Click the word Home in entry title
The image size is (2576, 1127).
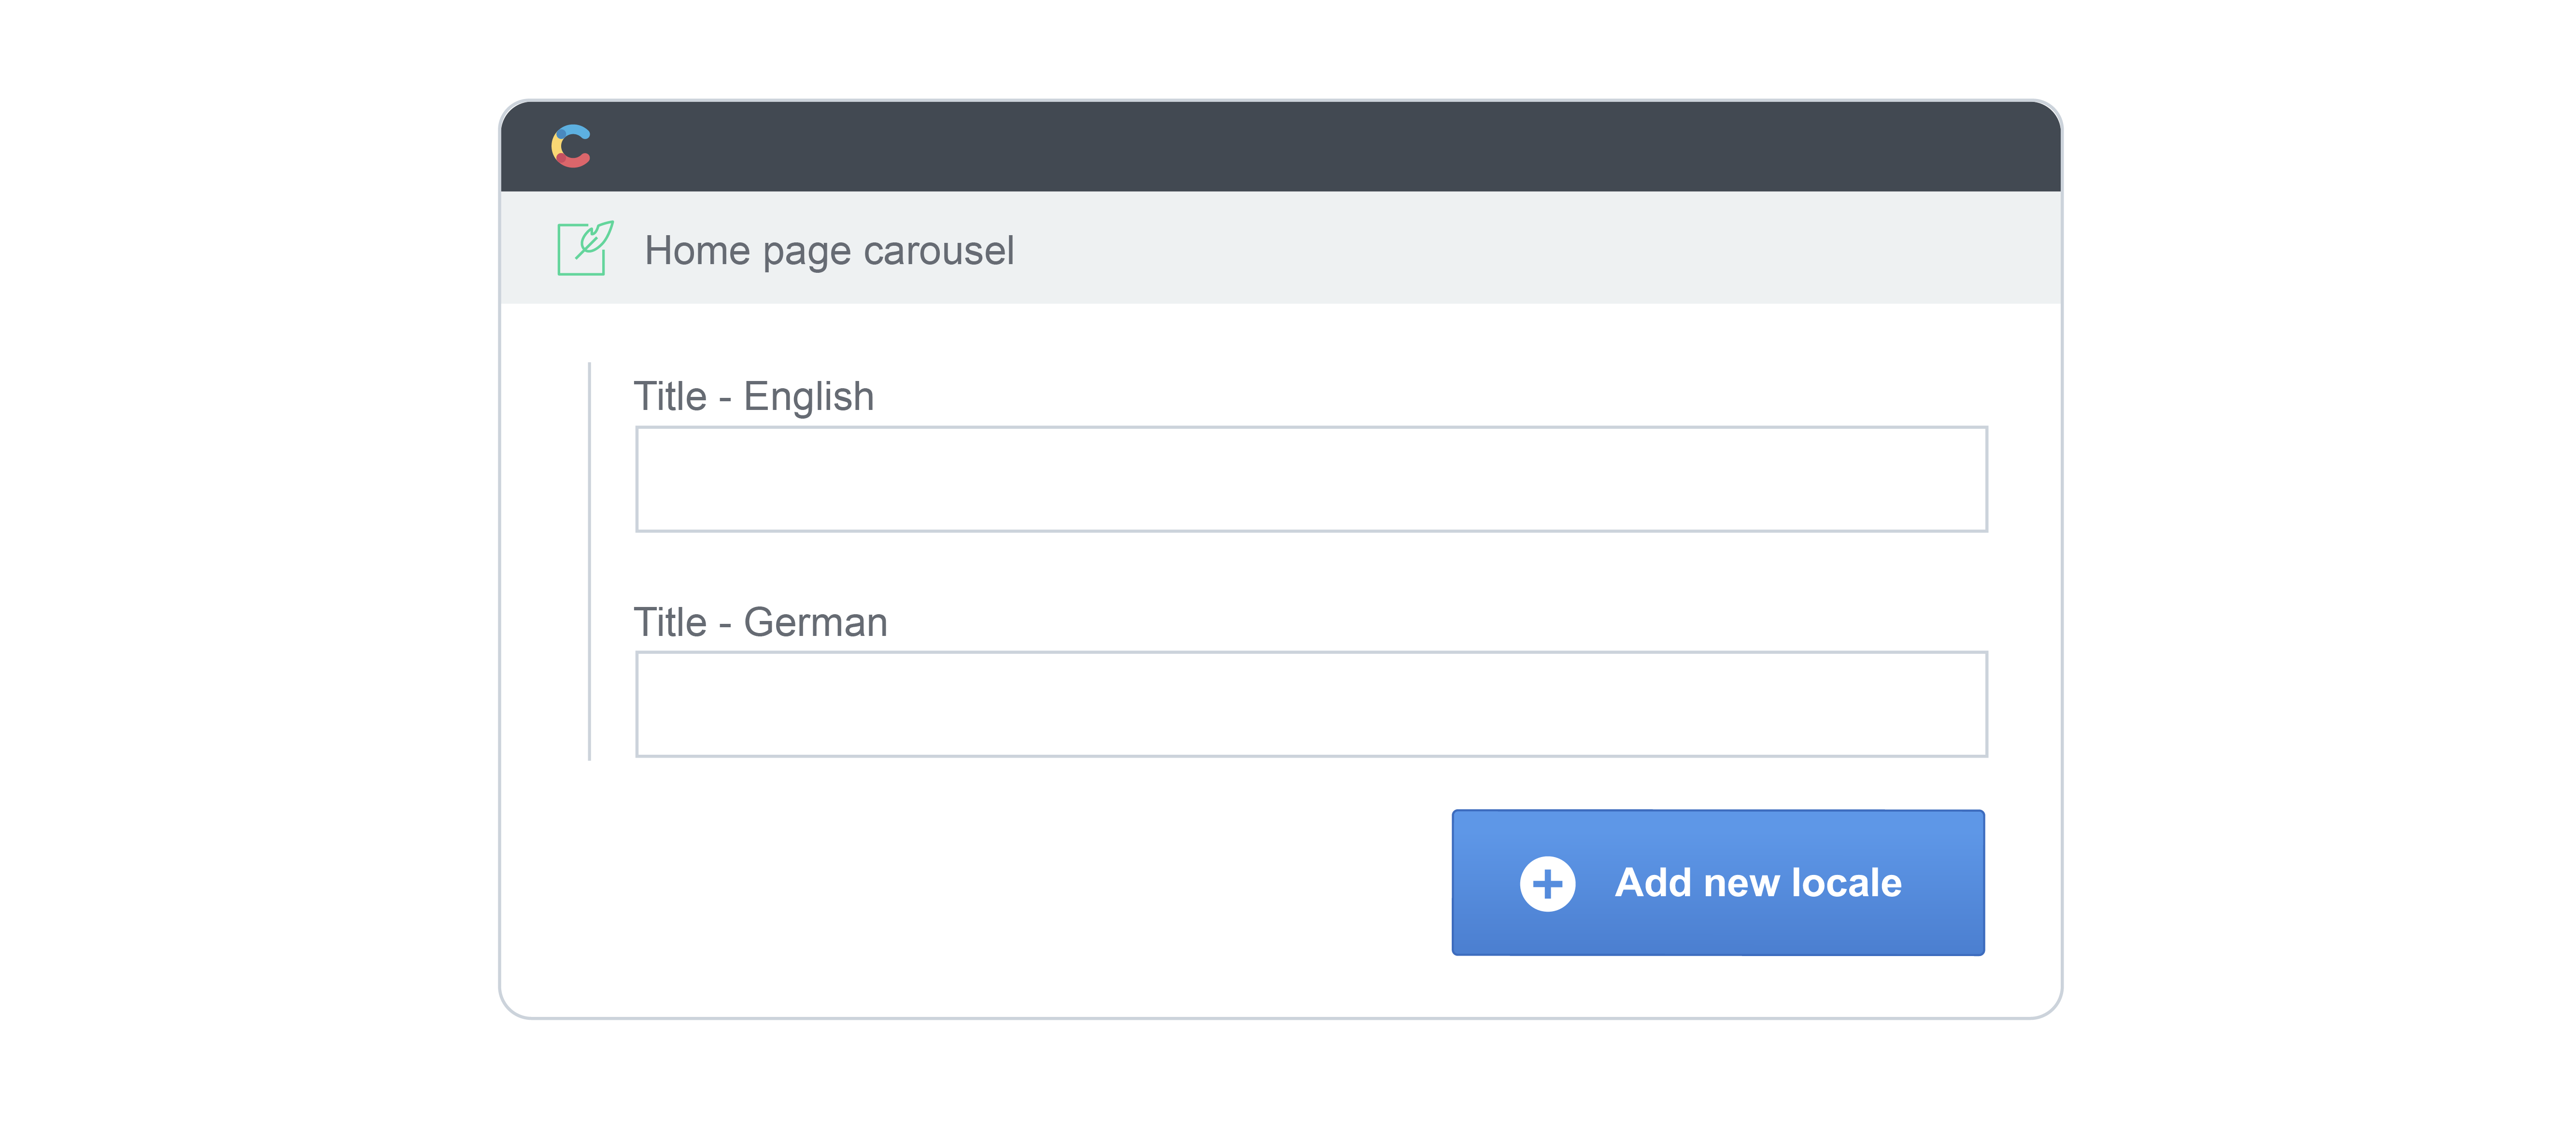coord(697,251)
